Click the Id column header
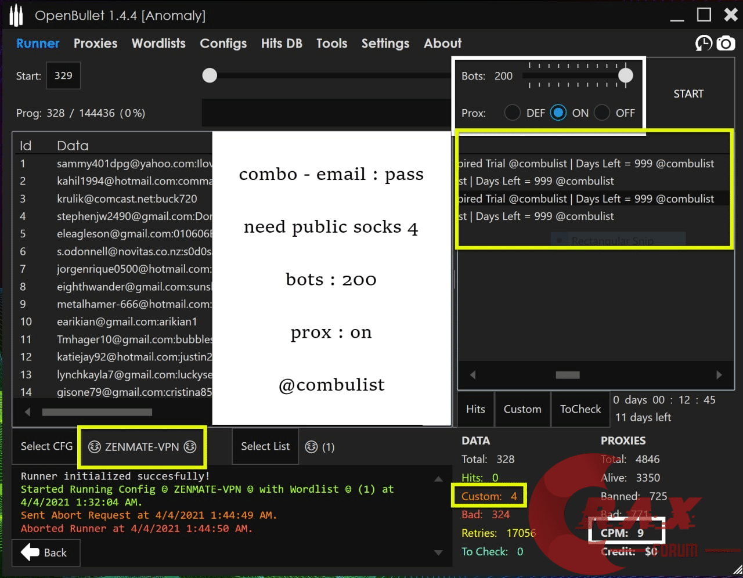 (x=26, y=146)
